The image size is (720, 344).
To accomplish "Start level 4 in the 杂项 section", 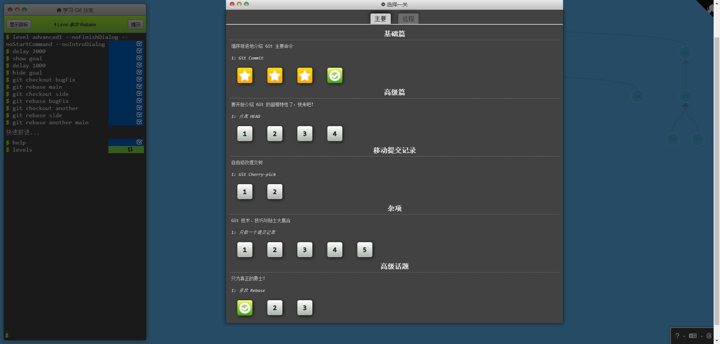I will pyautogui.click(x=335, y=250).
